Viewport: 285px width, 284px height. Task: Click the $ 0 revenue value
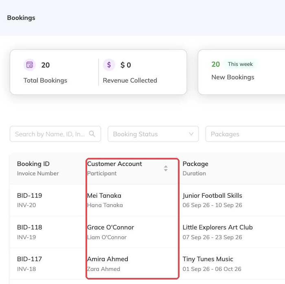click(x=125, y=65)
